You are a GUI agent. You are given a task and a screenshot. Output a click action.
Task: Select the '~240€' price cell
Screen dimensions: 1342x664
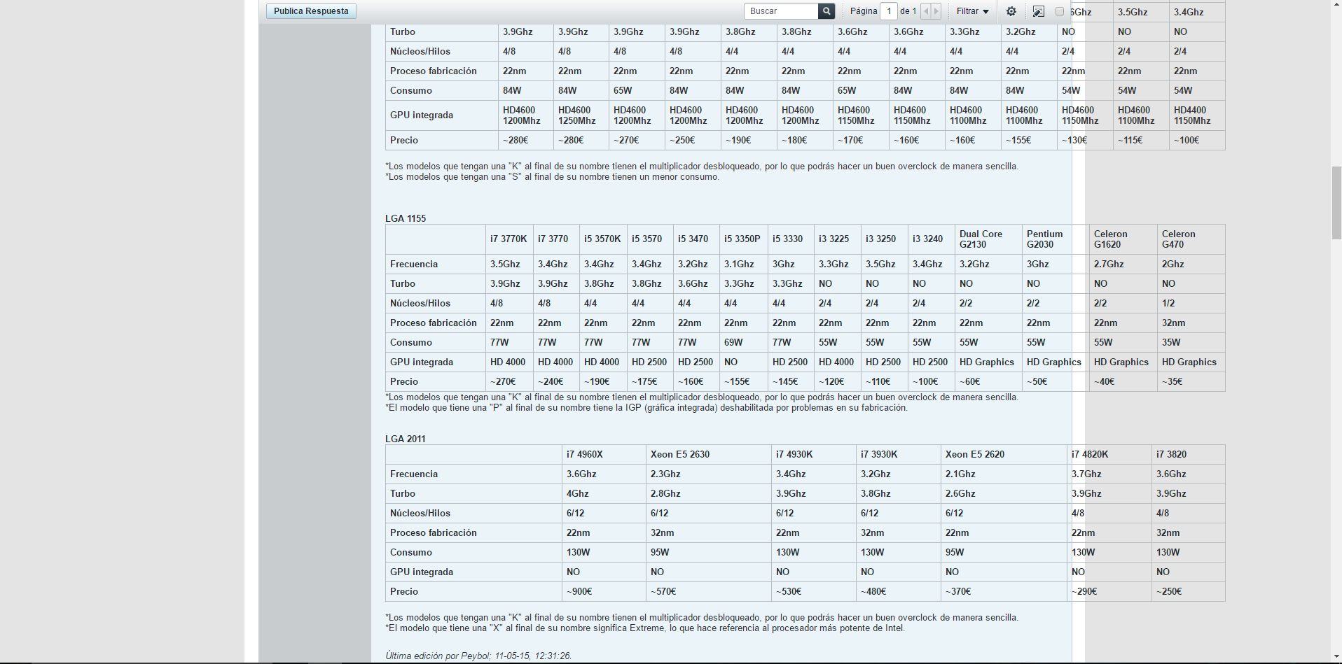coord(556,382)
